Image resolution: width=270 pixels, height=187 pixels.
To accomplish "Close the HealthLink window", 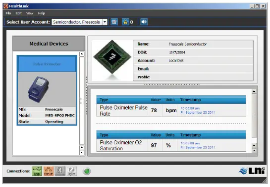I will point(263,6).
